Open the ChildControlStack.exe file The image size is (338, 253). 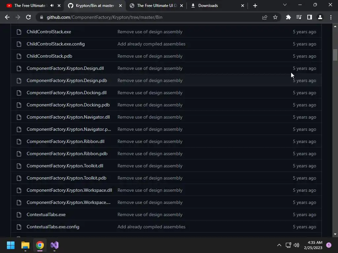[49, 32]
